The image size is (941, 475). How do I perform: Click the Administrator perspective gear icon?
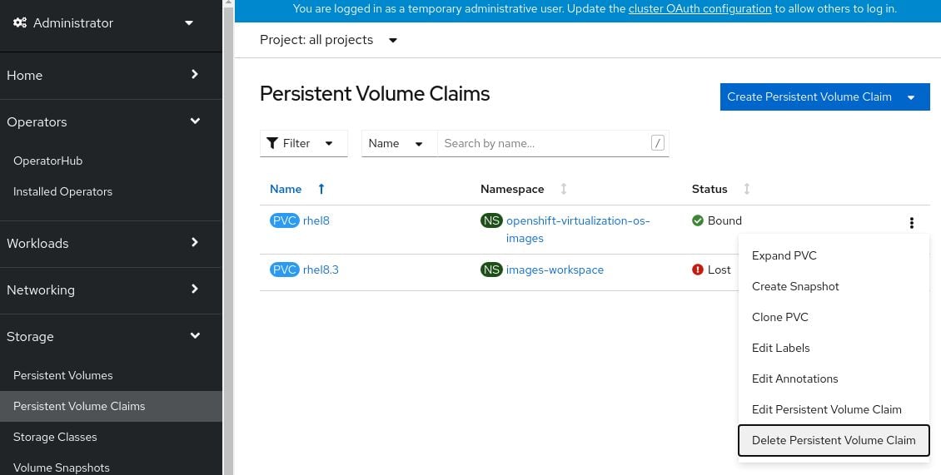point(20,23)
